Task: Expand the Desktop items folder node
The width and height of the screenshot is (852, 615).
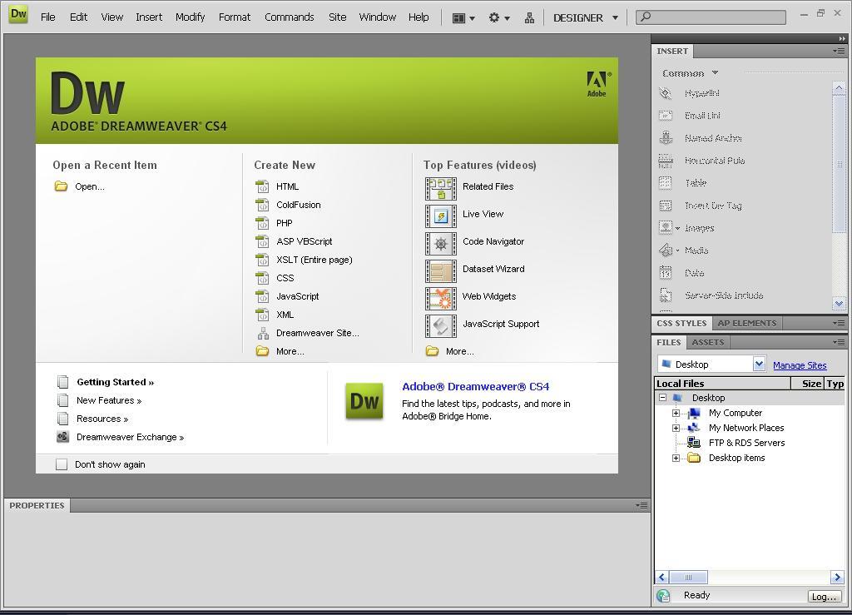Action: click(x=676, y=458)
